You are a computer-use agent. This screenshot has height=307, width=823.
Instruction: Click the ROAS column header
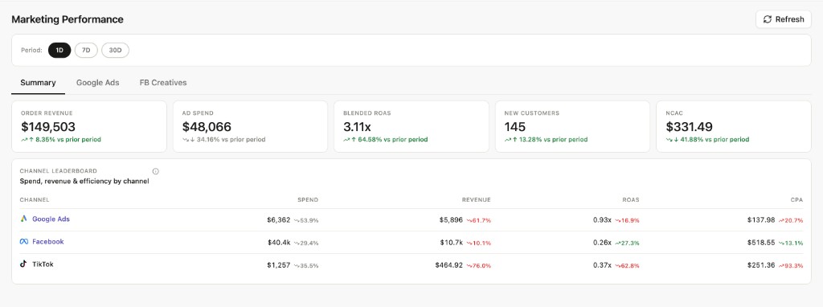point(631,200)
